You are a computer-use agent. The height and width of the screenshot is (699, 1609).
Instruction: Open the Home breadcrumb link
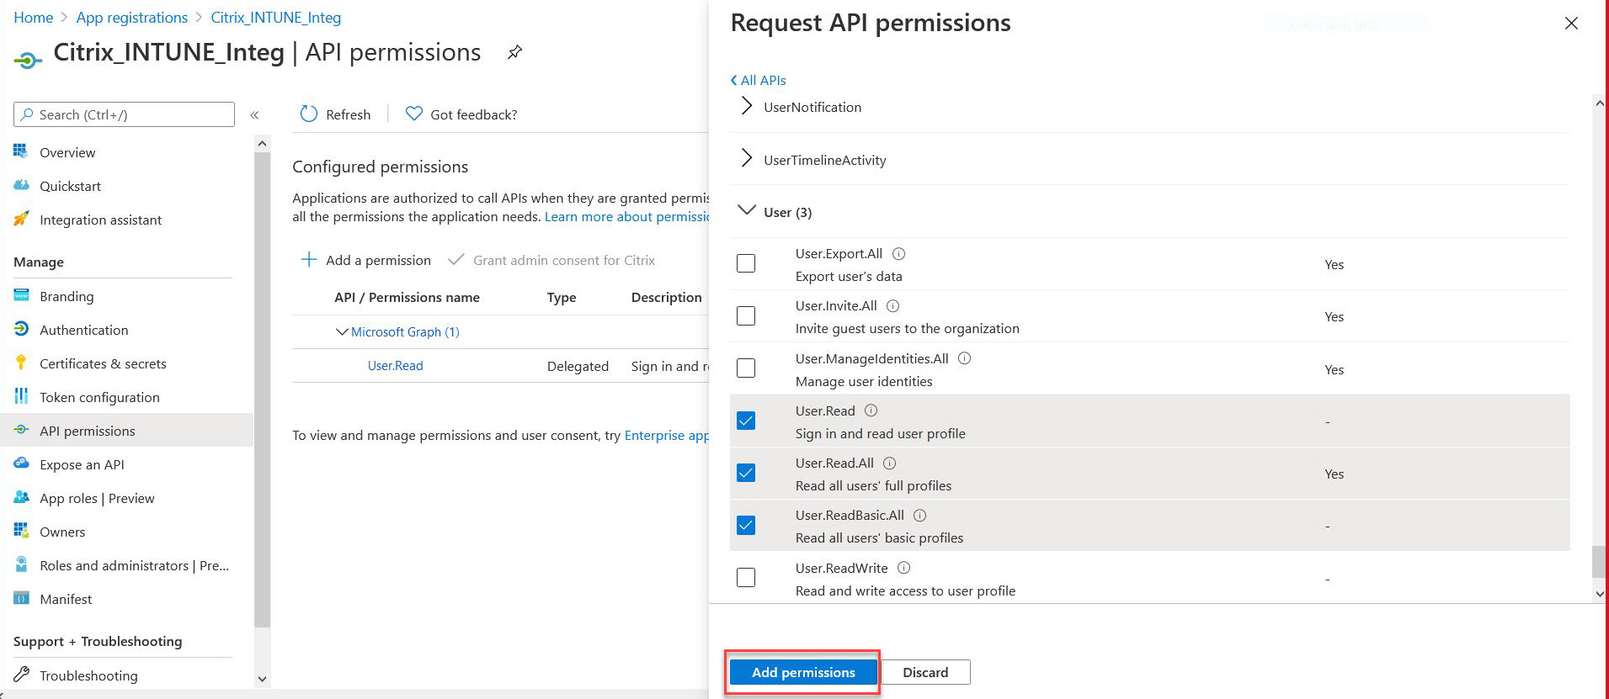click(34, 18)
